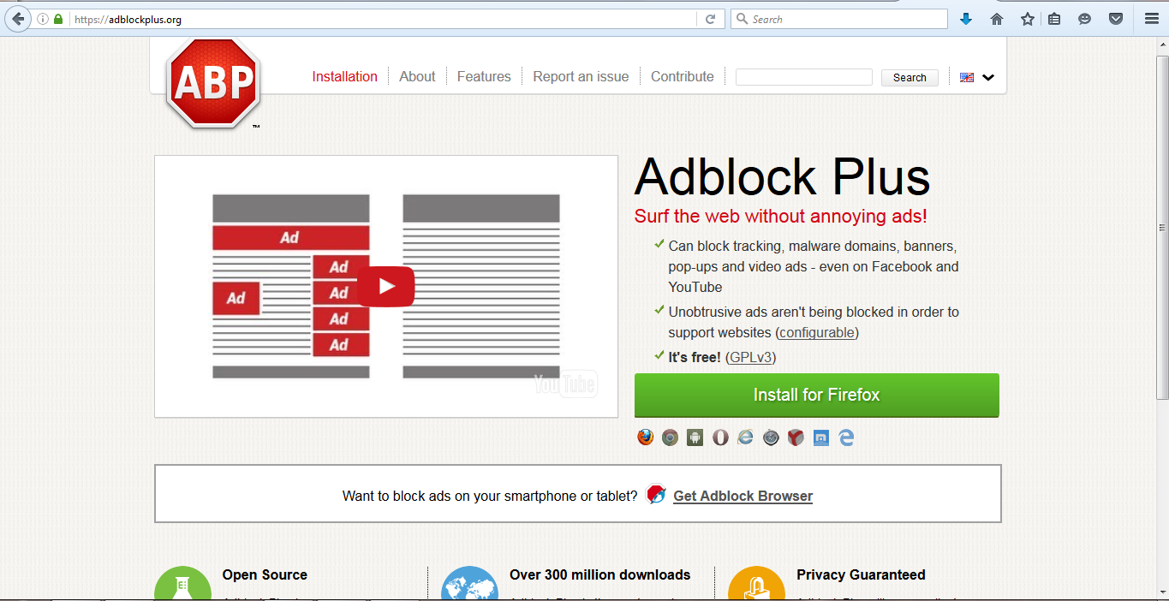Click the Privacy Guaranteed heading
The image size is (1169, 601).
[x=861, y=574]
